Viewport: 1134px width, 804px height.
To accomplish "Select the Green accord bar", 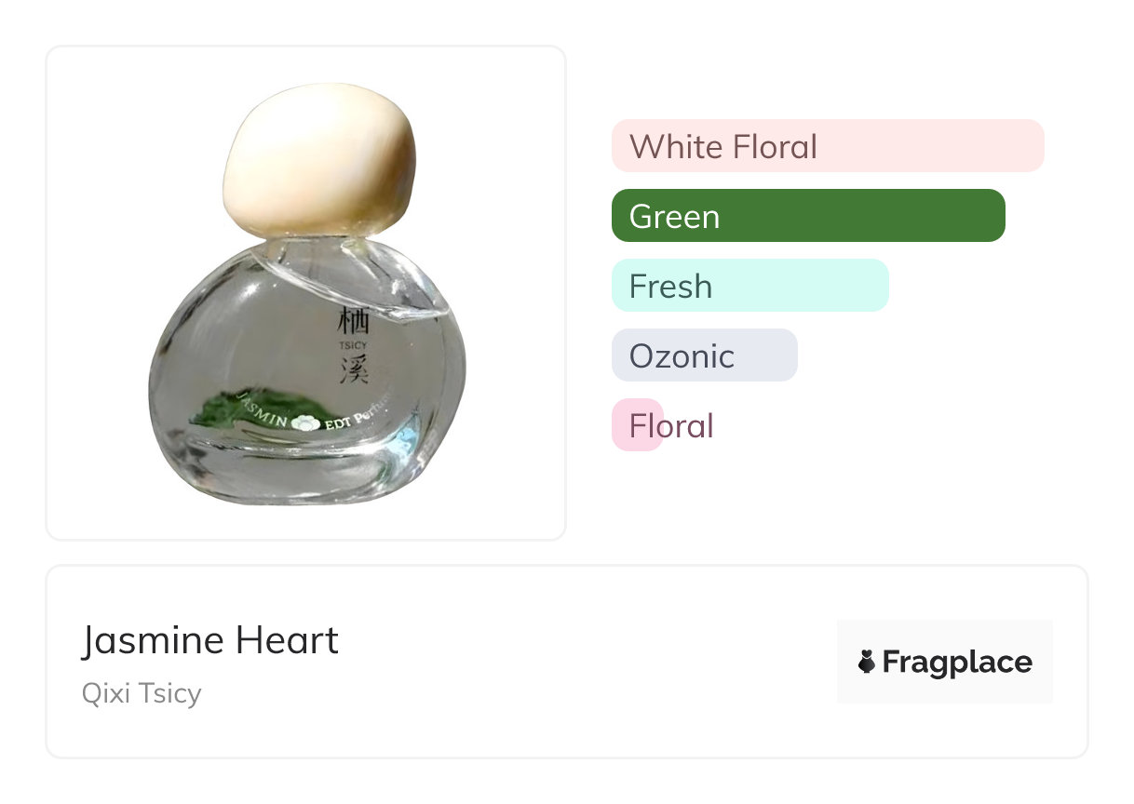I will [807, 216].
